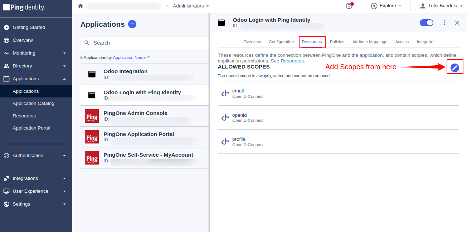
Task: Collapse the Applications menu chevron
Action: [x=64, y=79]
